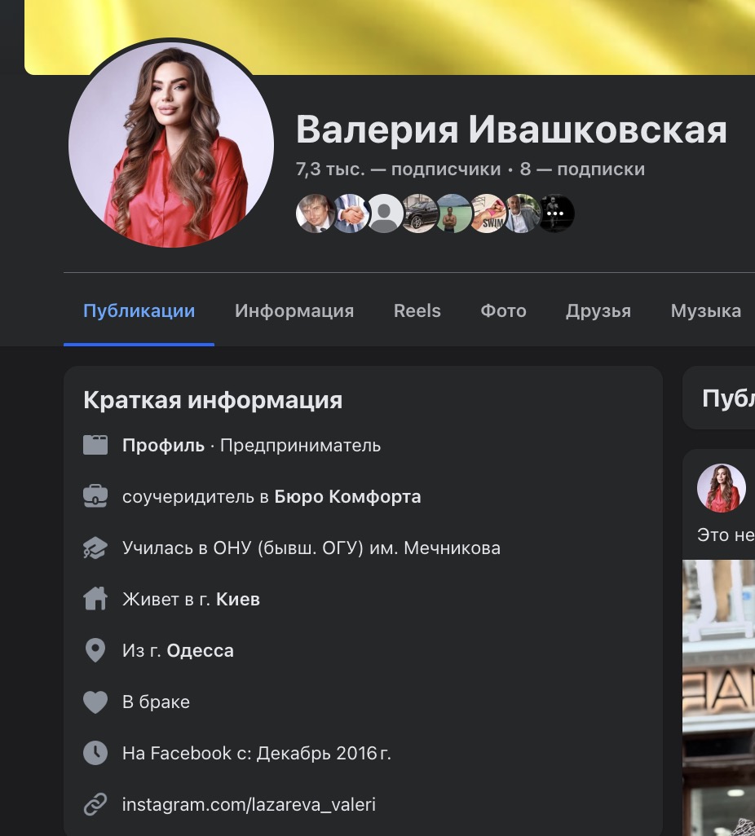
Task: Click the briefcase workplace icon
Action: (x=95, y=496)
